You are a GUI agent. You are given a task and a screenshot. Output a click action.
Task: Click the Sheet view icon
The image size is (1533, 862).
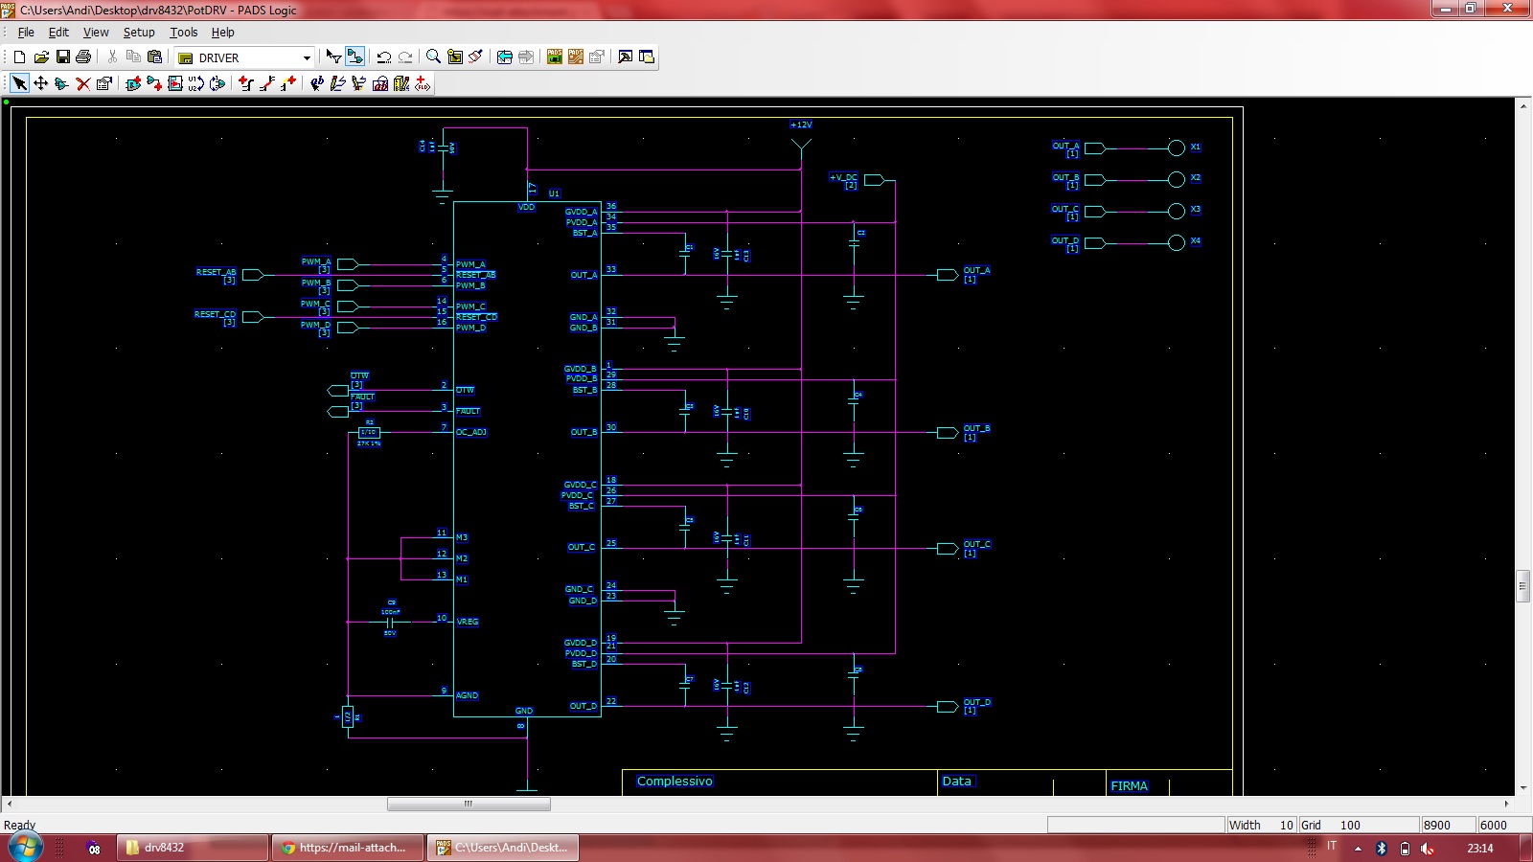click(455, 57)
